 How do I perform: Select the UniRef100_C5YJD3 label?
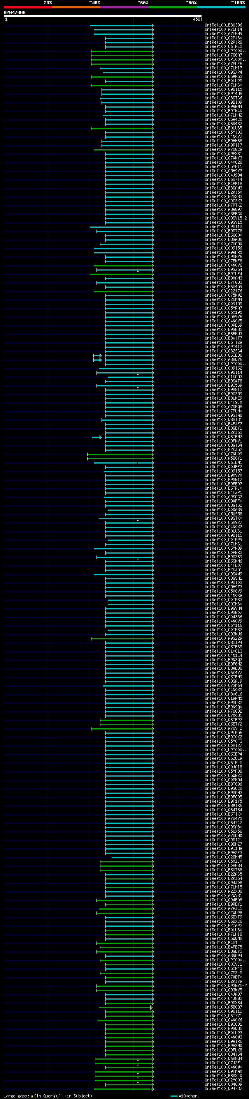223,132
